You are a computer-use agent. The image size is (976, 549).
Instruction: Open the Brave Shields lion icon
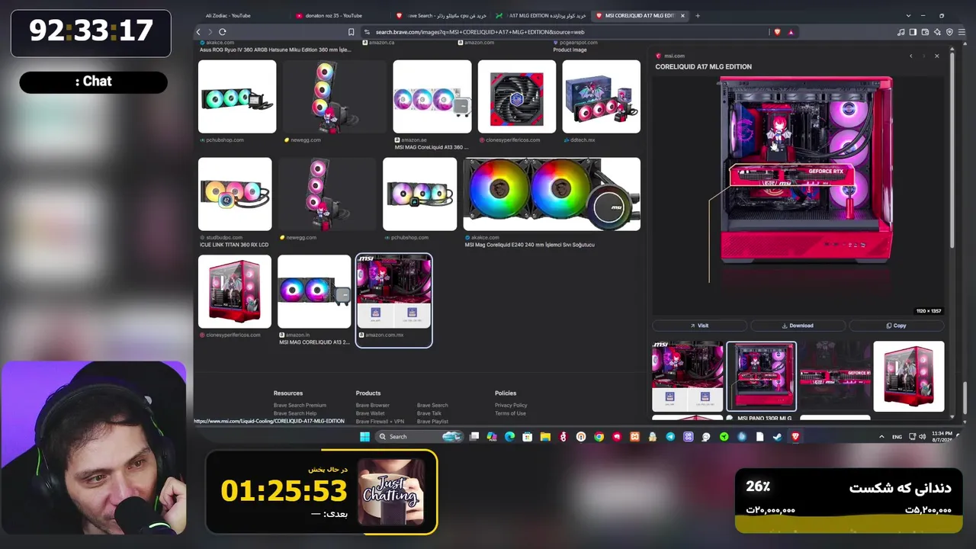coord(777,32)
